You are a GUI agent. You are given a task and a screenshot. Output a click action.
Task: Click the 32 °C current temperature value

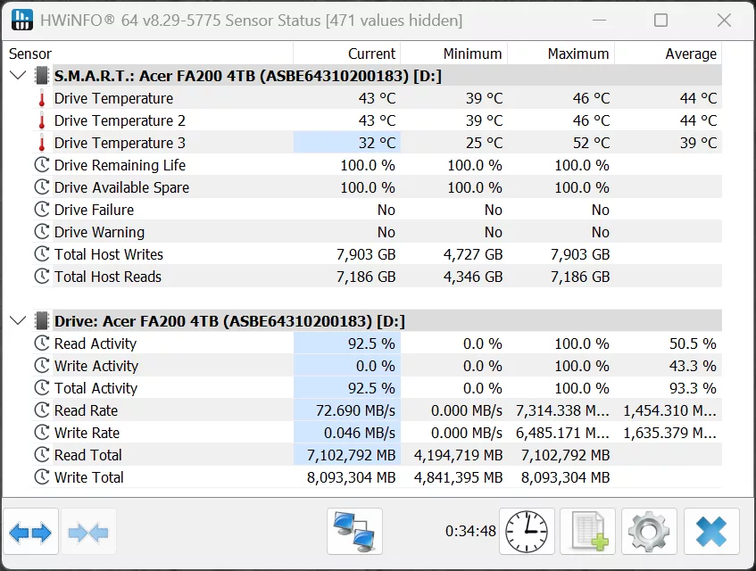[x=377, y=143]
